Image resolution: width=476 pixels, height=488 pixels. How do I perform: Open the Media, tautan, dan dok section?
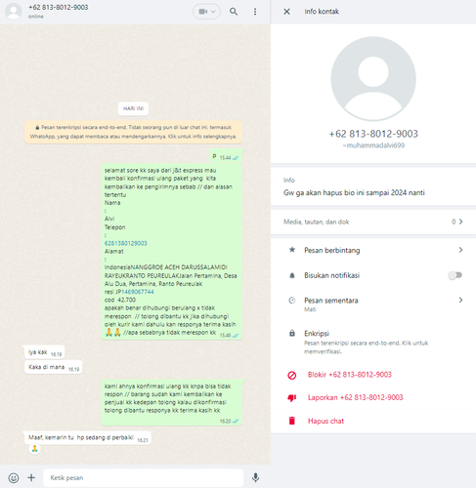(x=373, y=222)
